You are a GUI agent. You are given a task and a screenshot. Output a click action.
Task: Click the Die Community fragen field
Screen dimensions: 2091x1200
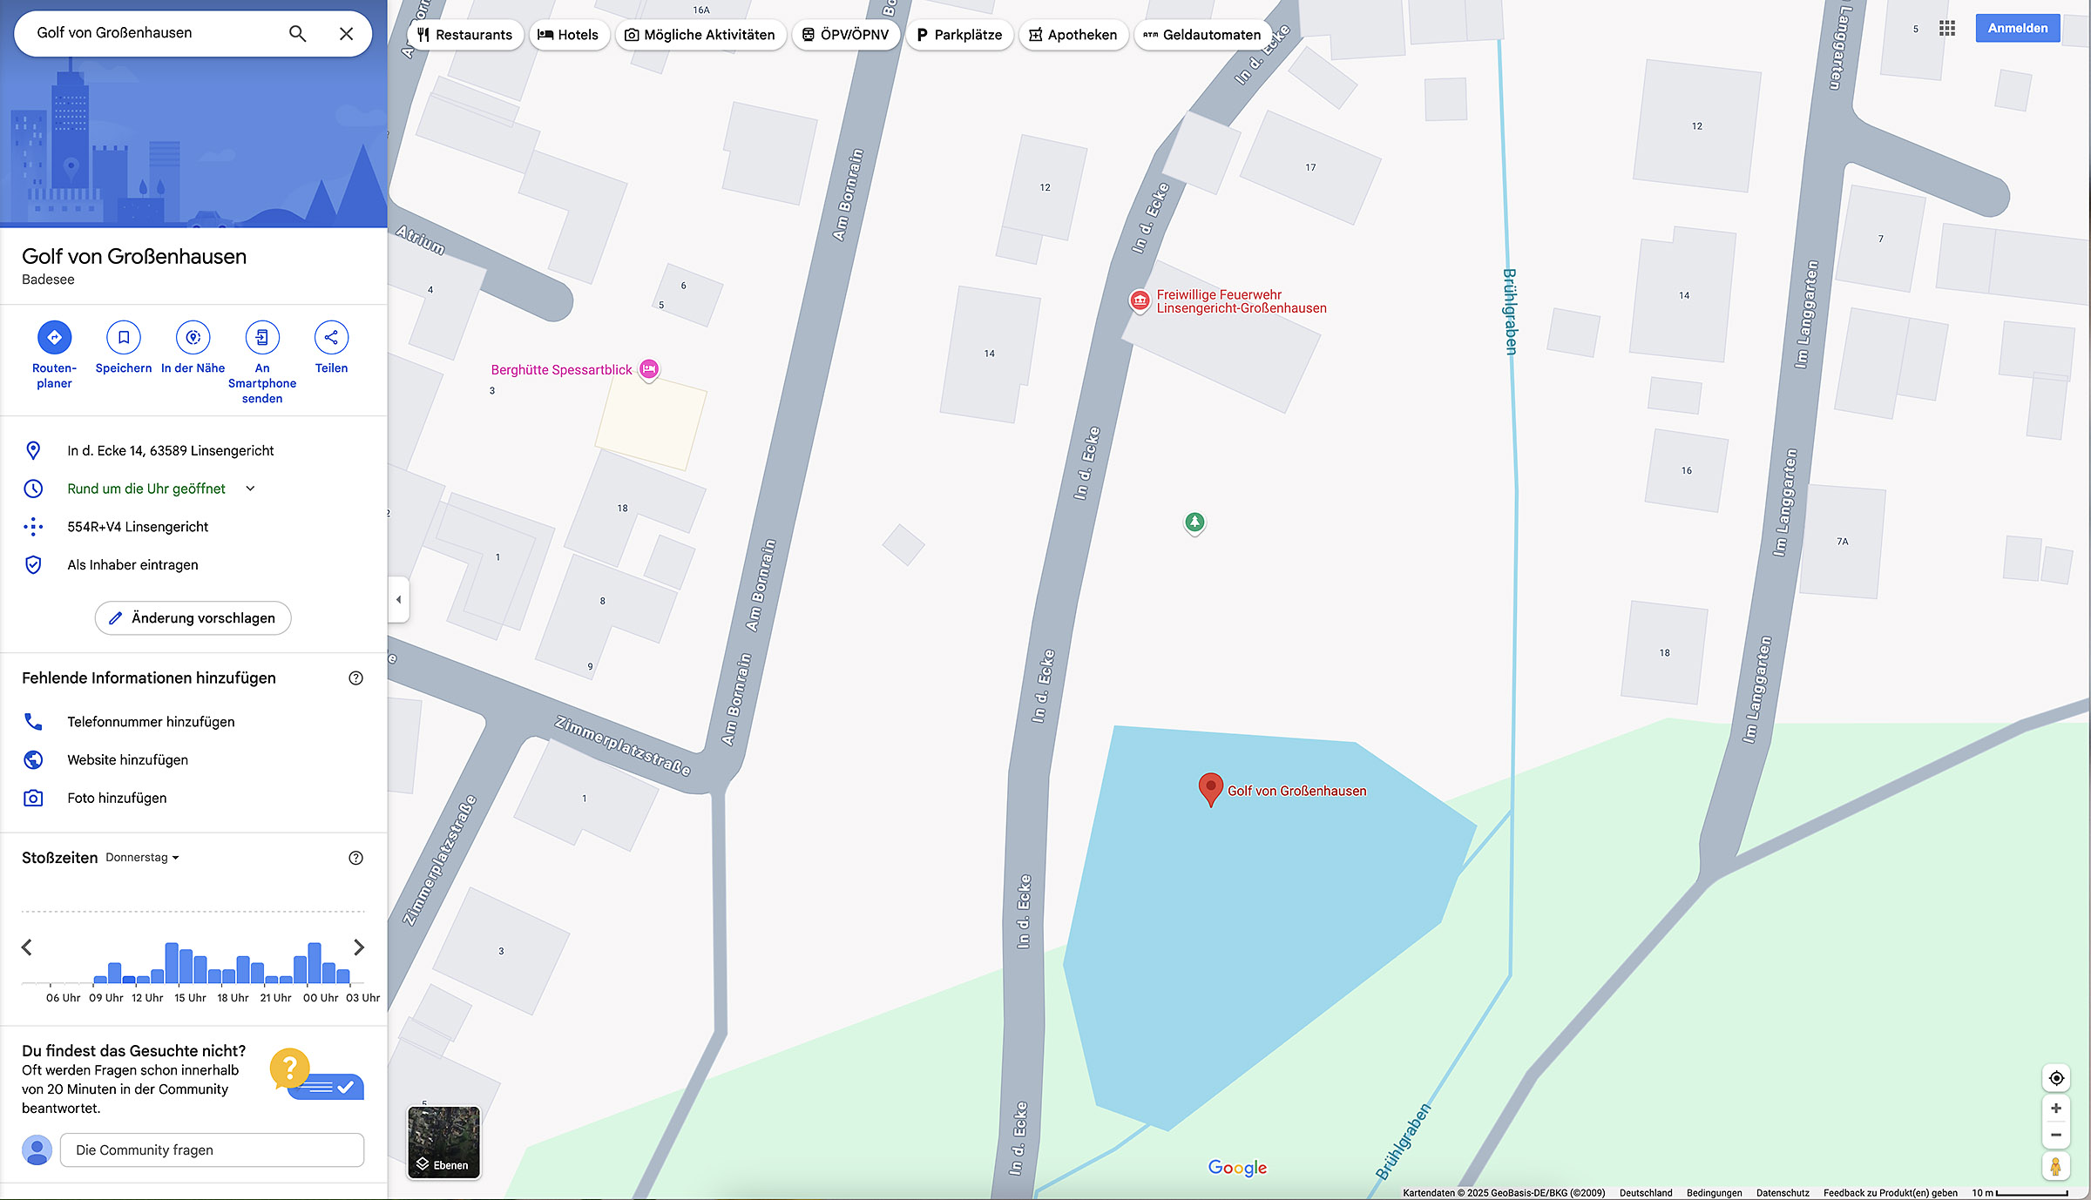coord(212,1149)
